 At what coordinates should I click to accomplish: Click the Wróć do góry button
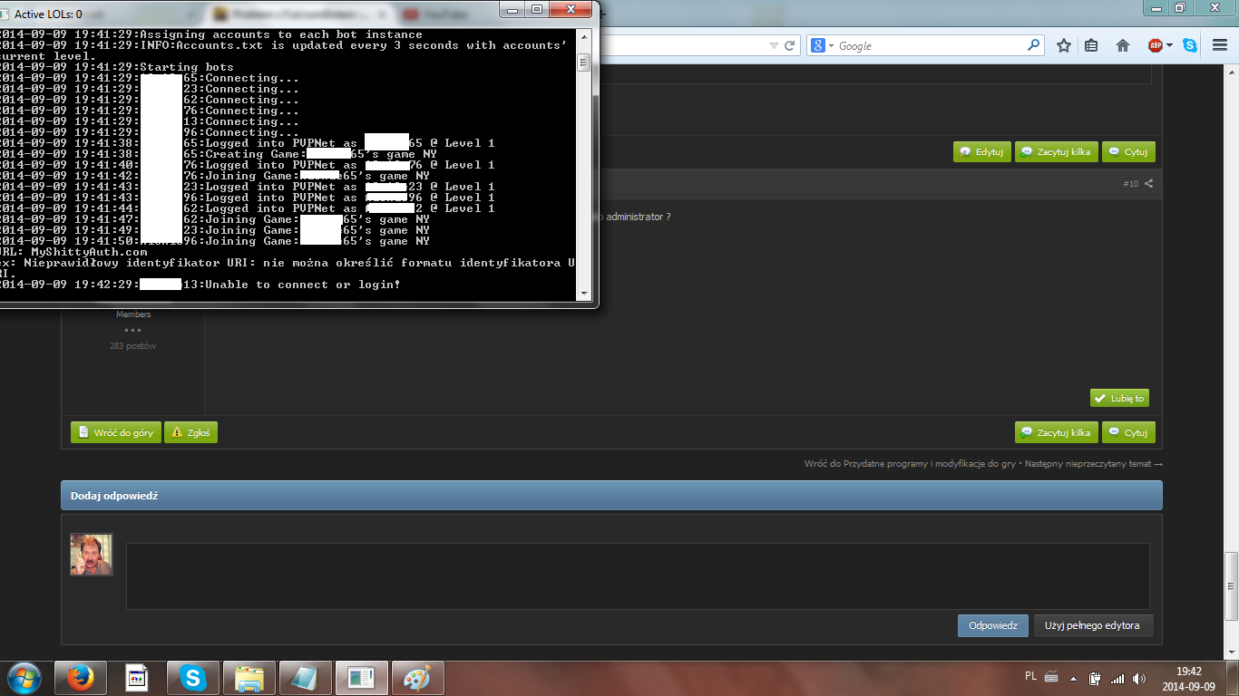click(x=116, y=433)
